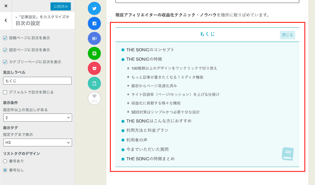Open the 指定タグまで表示 dropdown showing H3
Viewport: 315px width, 185px height.
coord(38,142)
